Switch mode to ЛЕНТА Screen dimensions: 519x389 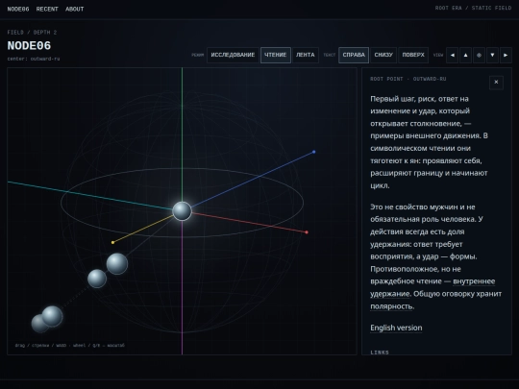tap(306, 56)
